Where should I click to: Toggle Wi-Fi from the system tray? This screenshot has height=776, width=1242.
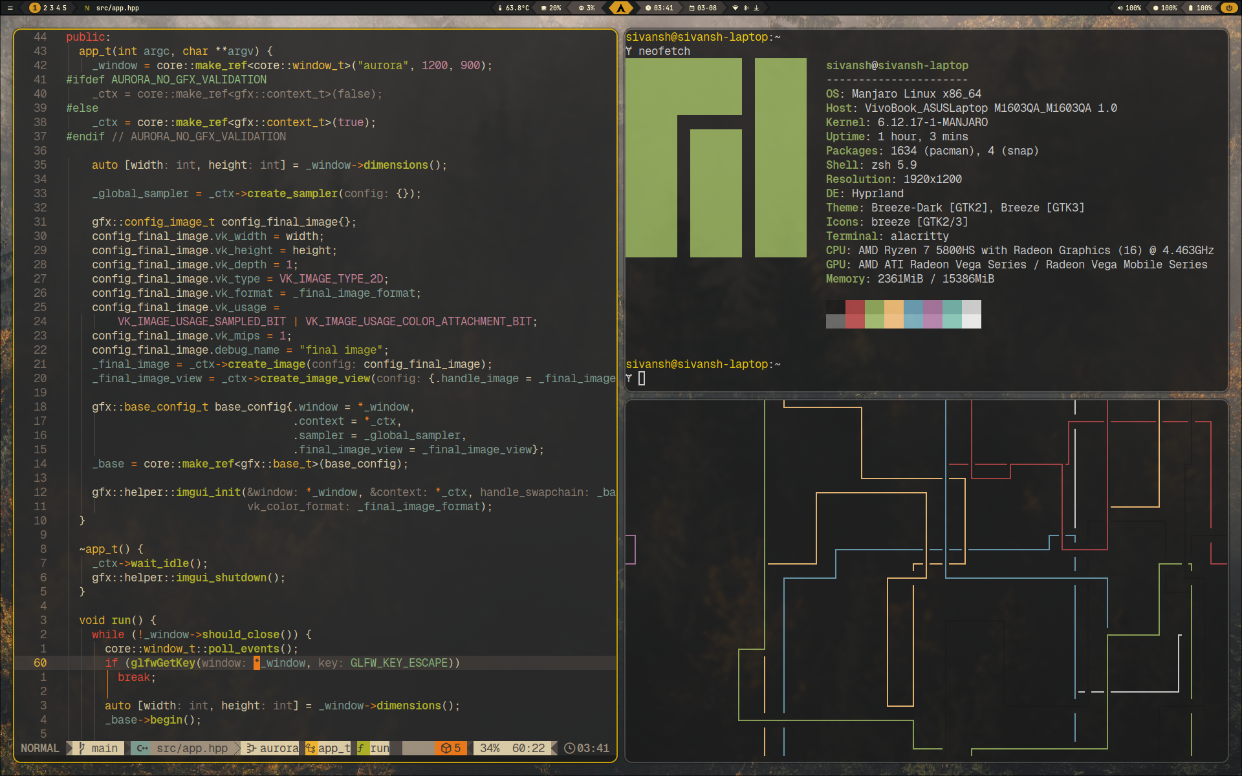click(x=735, y=8)
